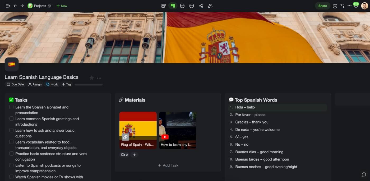This screenshot has width=370, height=181.
Task: Complete the Practice basic sentence structure task
Action: tap(11, 153)
